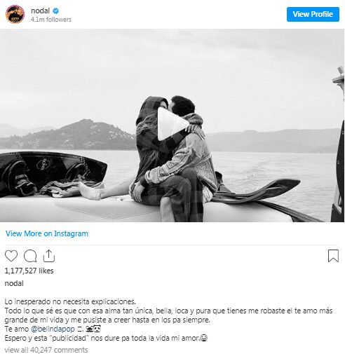Screen dimensions: 345x354
Task: Play the video with the play button
Action: point(172,124)
